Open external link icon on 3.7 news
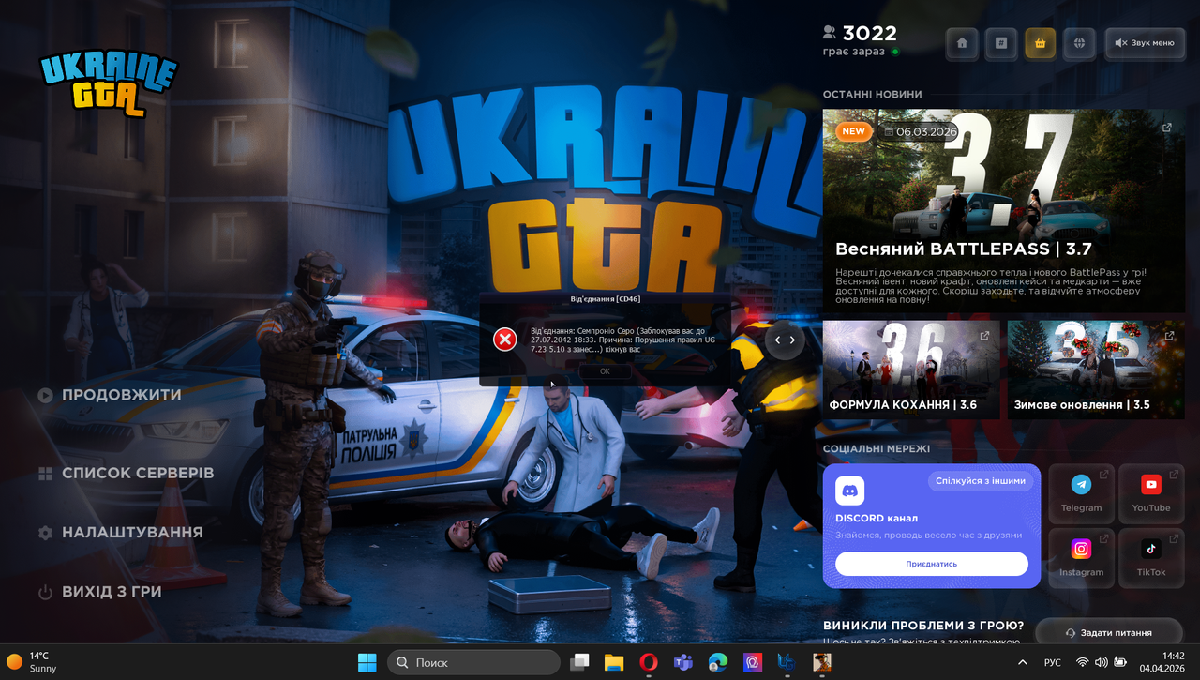 [x=1167, y=128]
